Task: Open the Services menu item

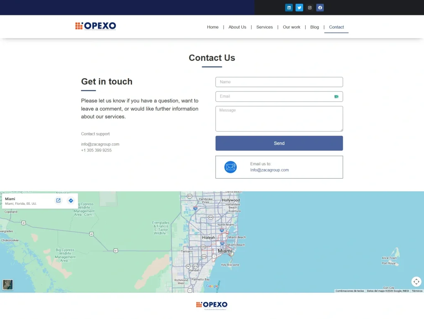Action: click(265, 27)
